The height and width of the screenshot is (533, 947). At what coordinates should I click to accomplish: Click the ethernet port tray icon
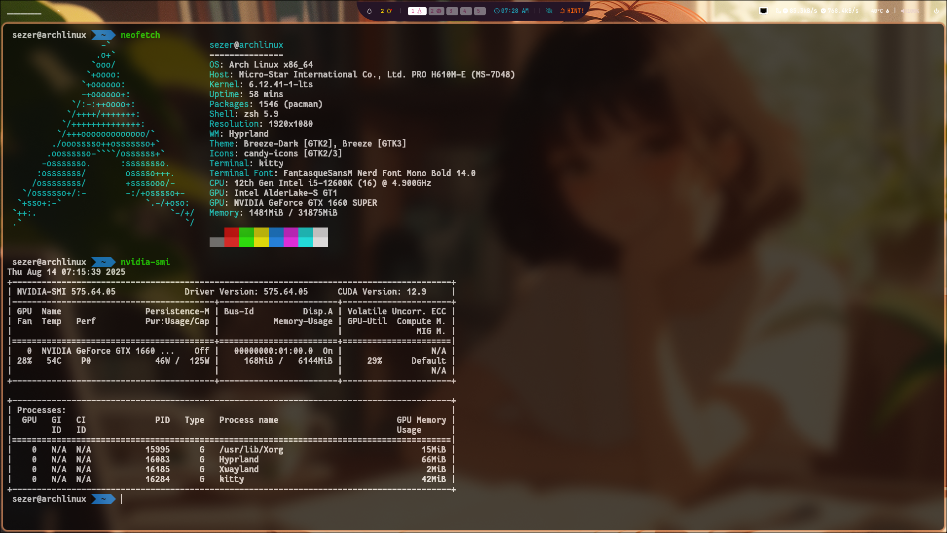(x=764, y=10)
